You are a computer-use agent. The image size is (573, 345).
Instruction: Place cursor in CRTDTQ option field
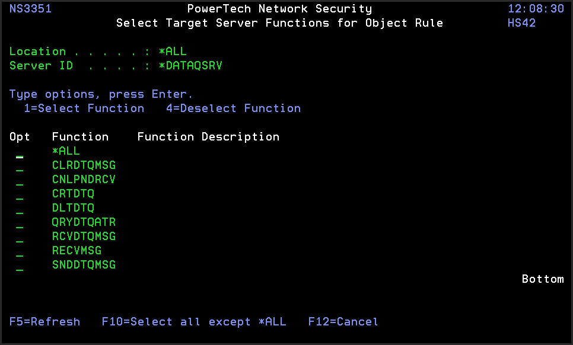20,194
